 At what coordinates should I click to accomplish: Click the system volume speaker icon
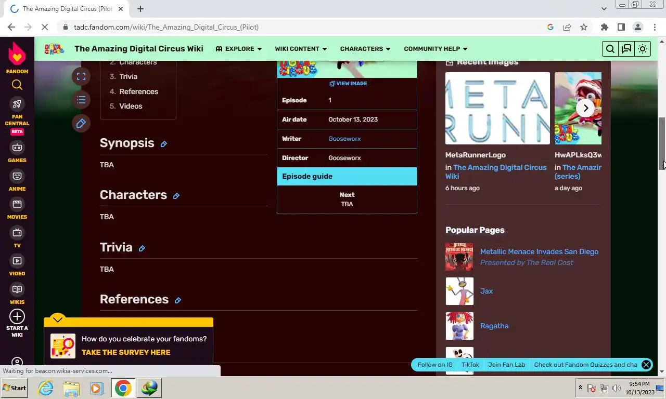point(617,388)
